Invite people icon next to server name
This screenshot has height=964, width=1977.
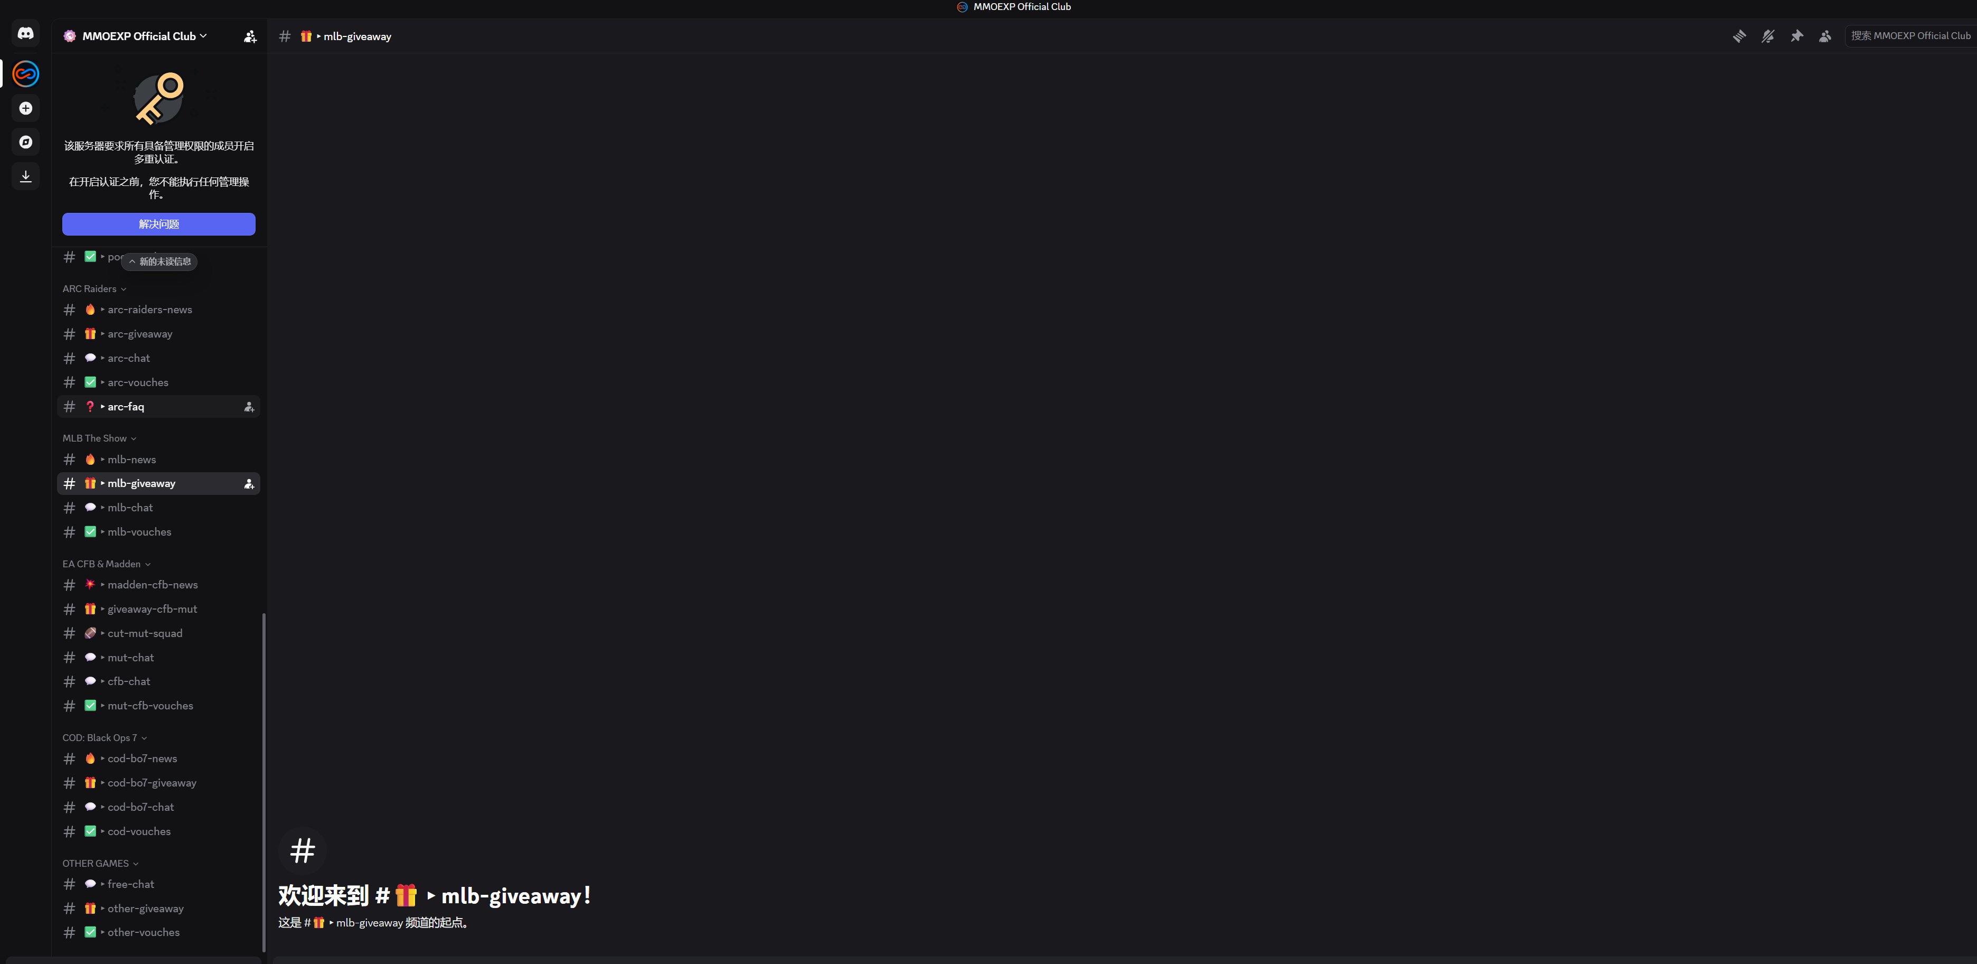coord(250,36)
